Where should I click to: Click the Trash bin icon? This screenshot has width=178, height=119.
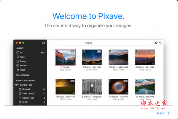click(x=18, y=70)
